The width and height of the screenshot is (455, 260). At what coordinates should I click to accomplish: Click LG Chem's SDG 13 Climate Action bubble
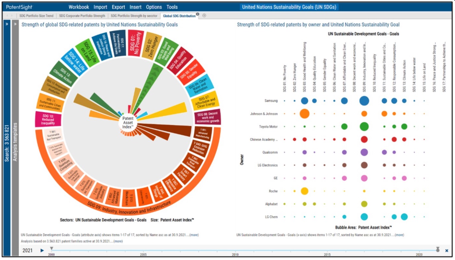click(x=404, y=217)
